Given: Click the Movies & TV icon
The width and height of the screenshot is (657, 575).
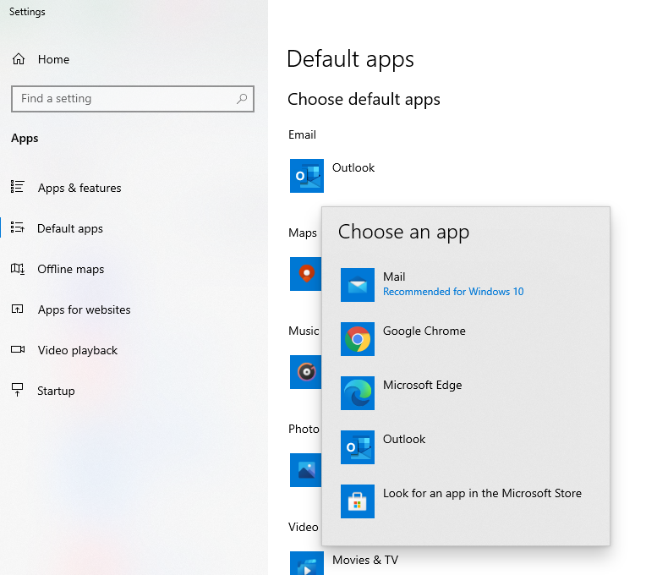Looking at the screenshot, I should pos(307,563).
